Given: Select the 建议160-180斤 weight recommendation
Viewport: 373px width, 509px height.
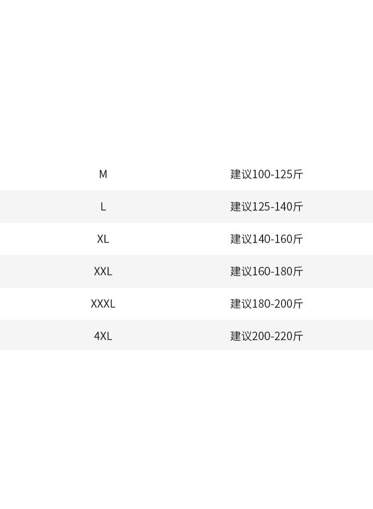Looking at the screenshot, I should (267, 271).
